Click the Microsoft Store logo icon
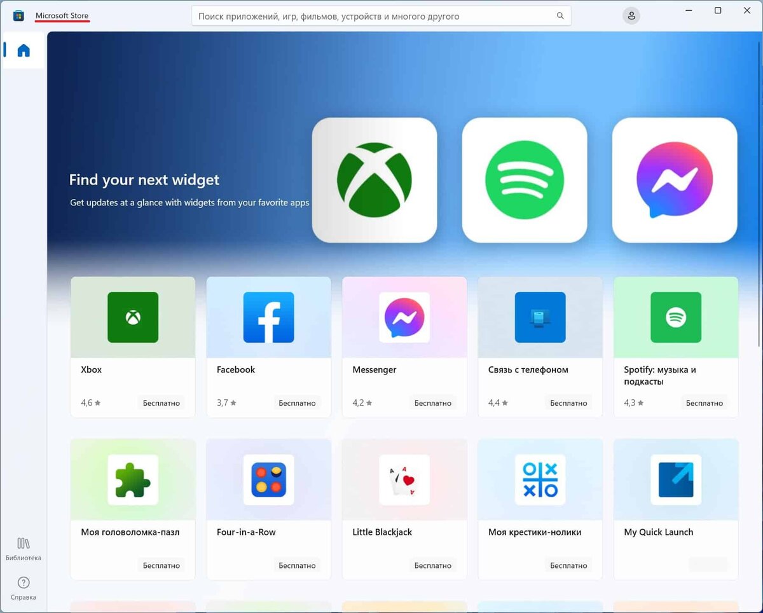 pos(18,15)
